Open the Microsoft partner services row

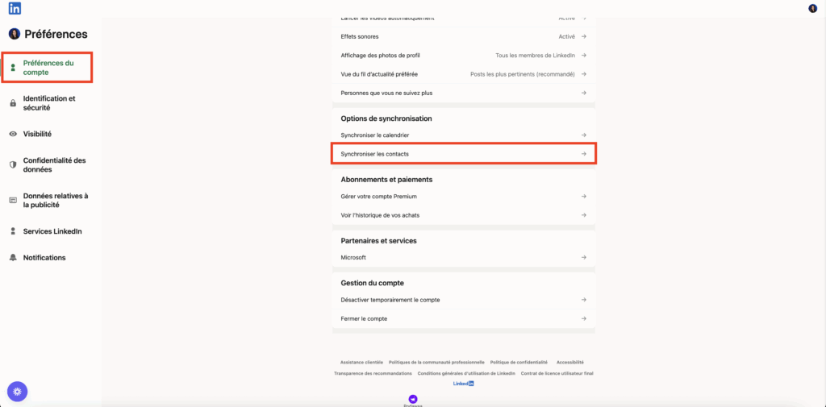463,257
